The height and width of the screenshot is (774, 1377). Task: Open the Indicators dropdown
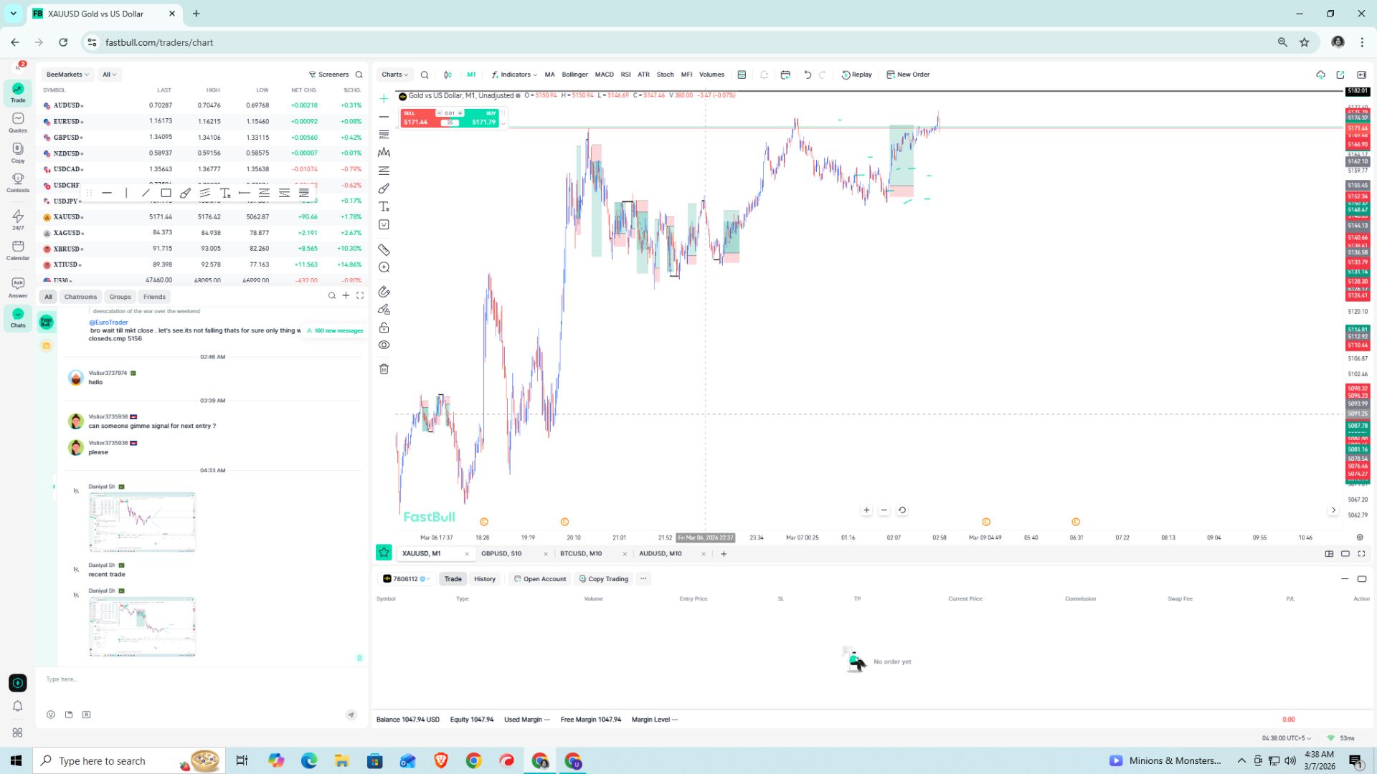click(x=514, y=75)
